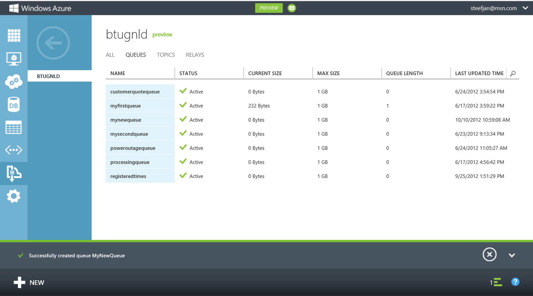Open customerquotequeue queue
Image resolution: width=533 pixels, height=296 pixels.
pyautogui.click(x=135, y=92)
